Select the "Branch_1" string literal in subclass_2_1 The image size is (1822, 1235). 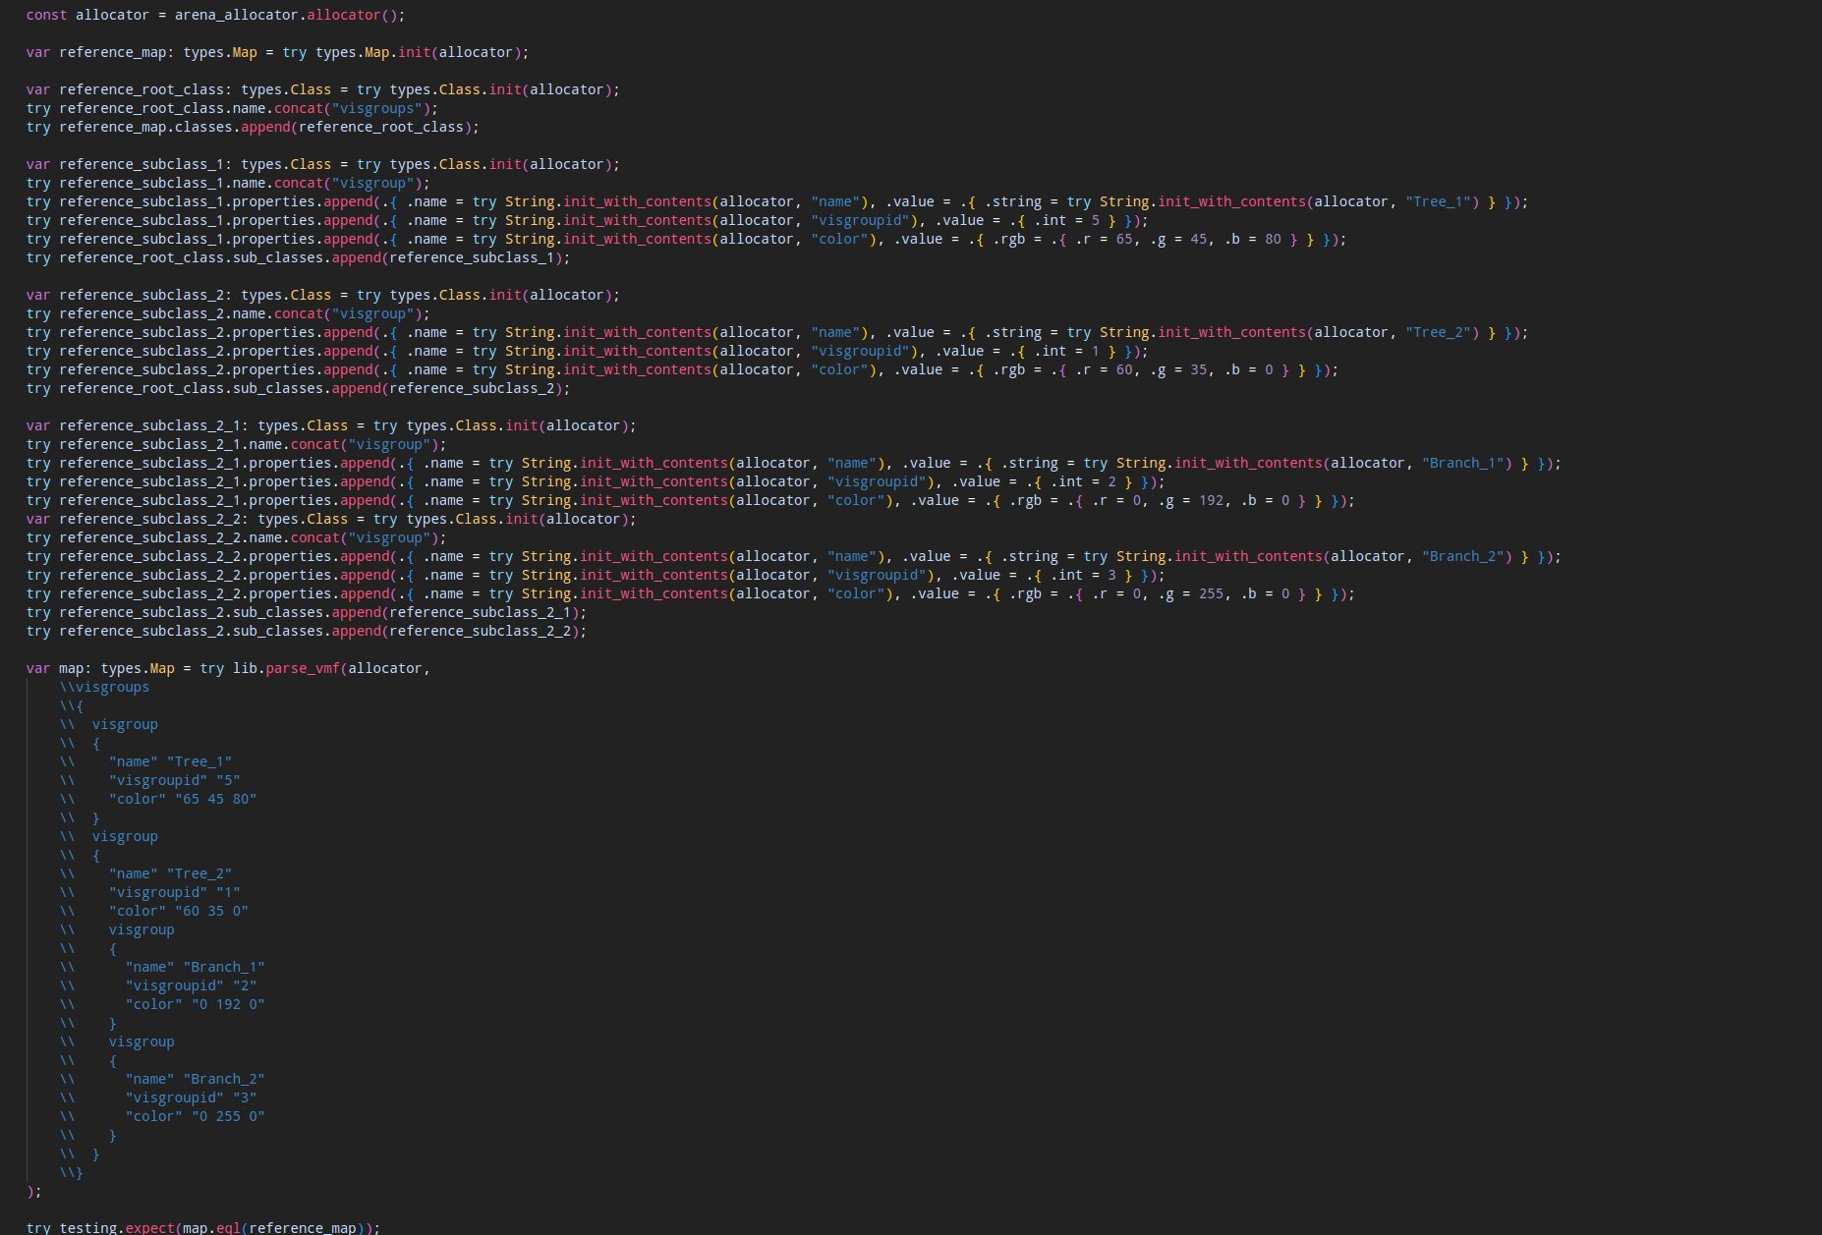1465,462
